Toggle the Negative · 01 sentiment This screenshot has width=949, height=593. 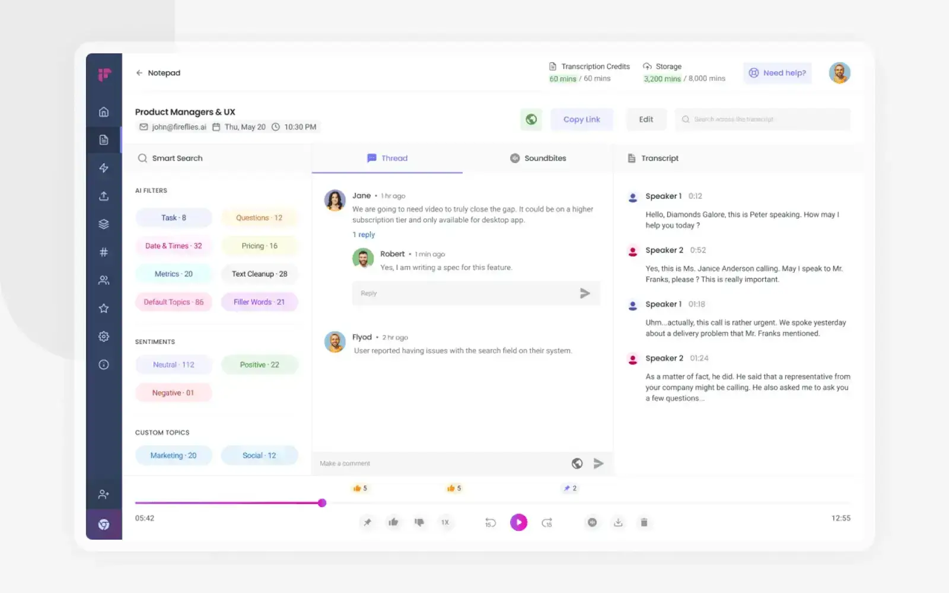[x=174, y=393]
